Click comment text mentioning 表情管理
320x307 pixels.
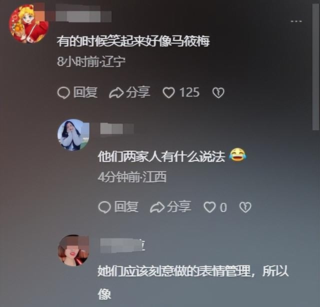[193, 282]
